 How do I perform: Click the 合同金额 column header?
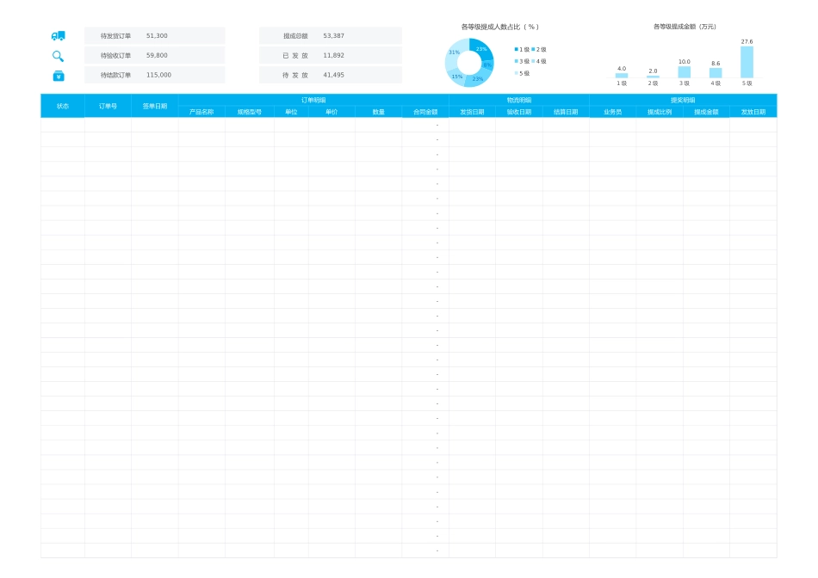pos(425,112)
